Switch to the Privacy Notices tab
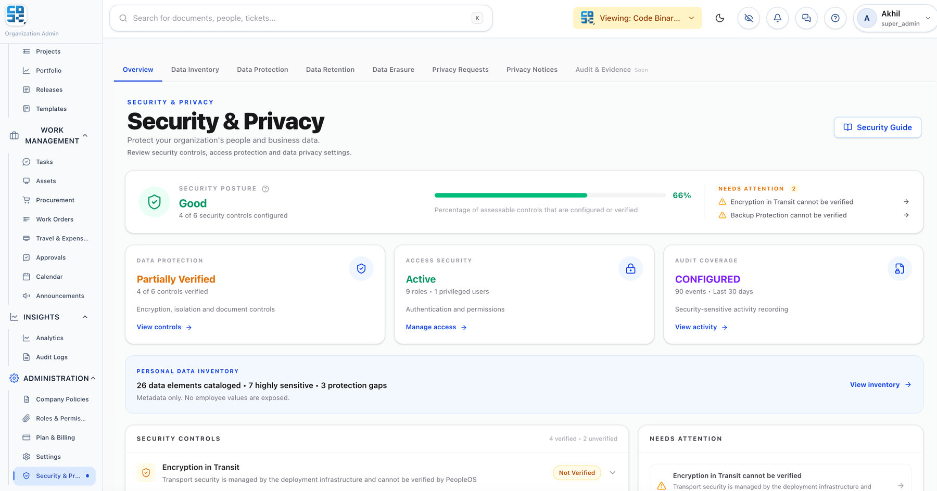Image resolution: width=937 pixels, height=491 pixels. tap(532, 70)
